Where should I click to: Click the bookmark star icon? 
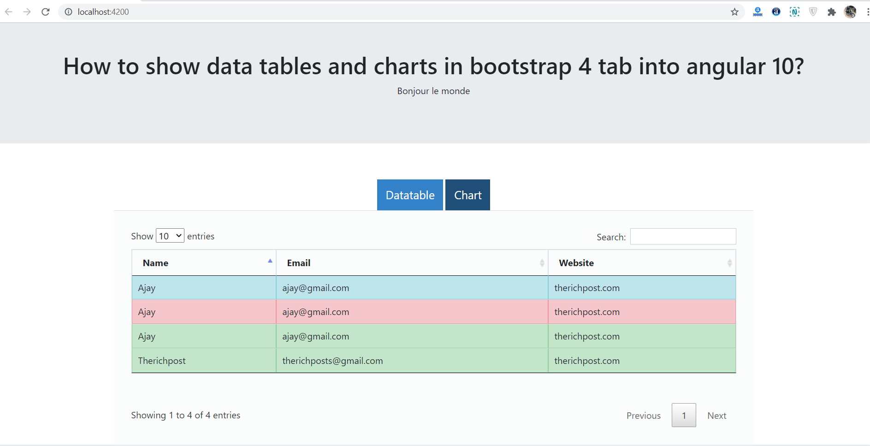click(734, 12)
